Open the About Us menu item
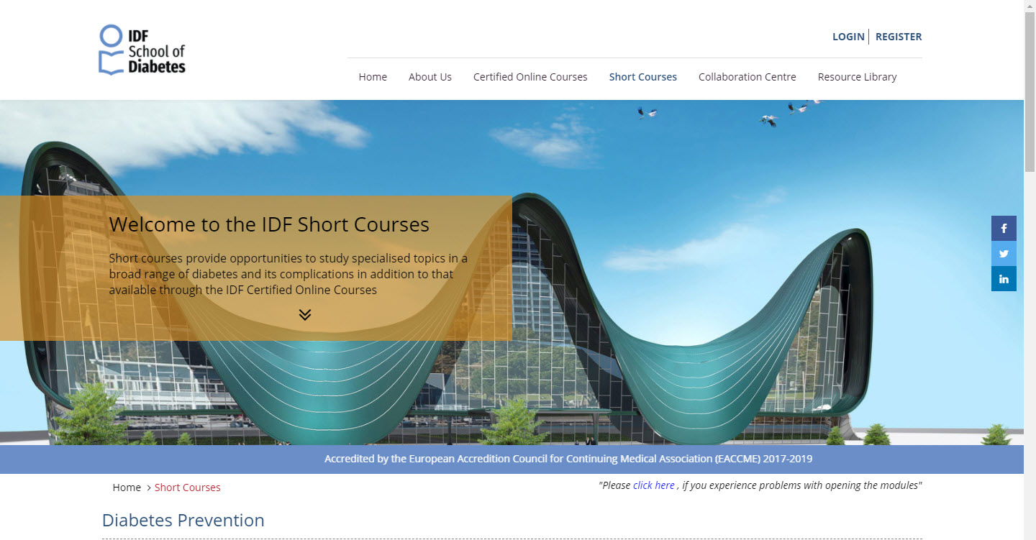 pos(430,77)
